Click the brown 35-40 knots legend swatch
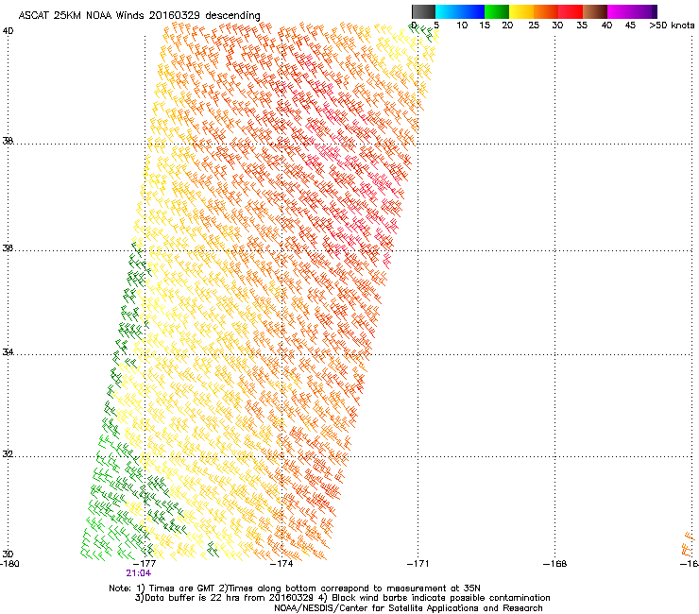The width and height of the screenshot is (699, 614). point(595,11)
